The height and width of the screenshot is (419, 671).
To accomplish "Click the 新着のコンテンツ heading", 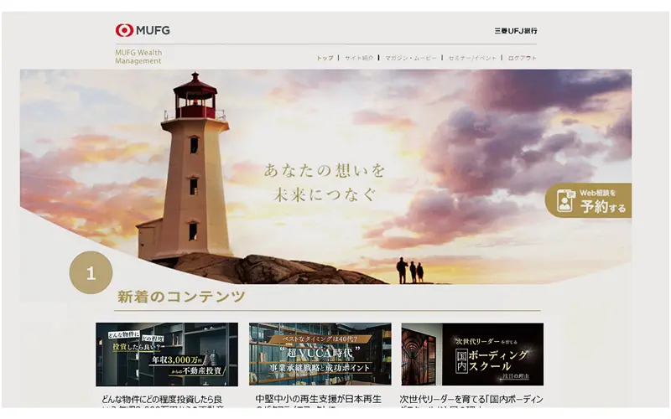I will (181, 297).
